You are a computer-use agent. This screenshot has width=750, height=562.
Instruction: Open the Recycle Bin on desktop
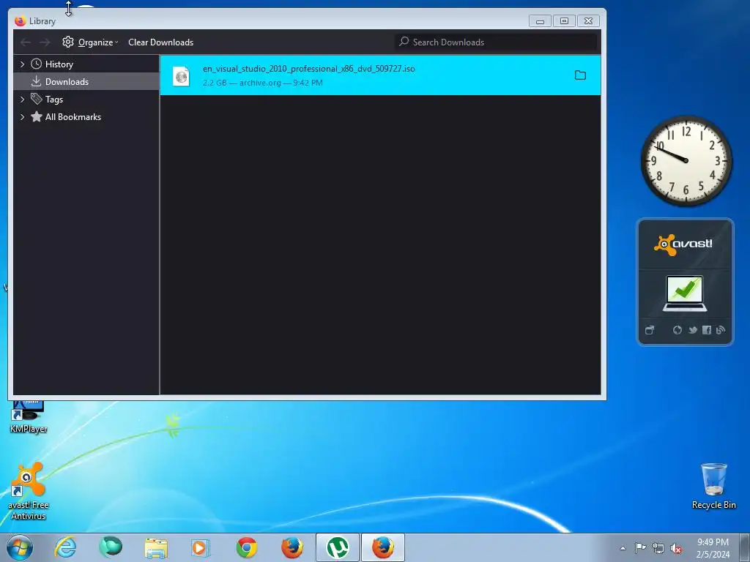pos(713,486)
